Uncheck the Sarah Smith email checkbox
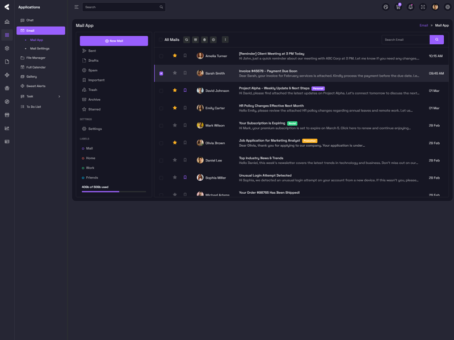454x340 pixels. click(161, 73)
